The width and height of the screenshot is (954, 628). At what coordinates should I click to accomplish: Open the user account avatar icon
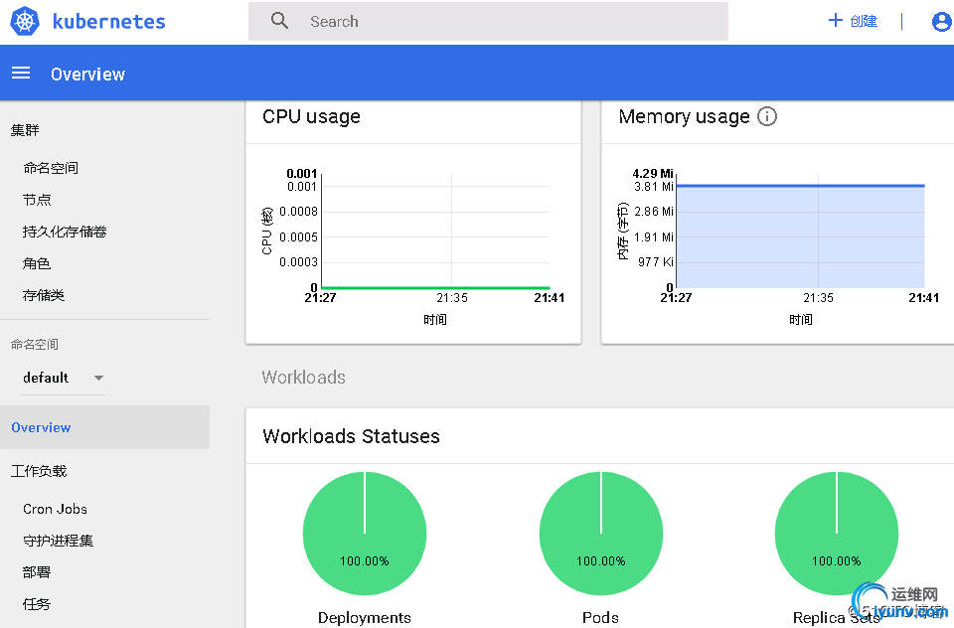941,21
